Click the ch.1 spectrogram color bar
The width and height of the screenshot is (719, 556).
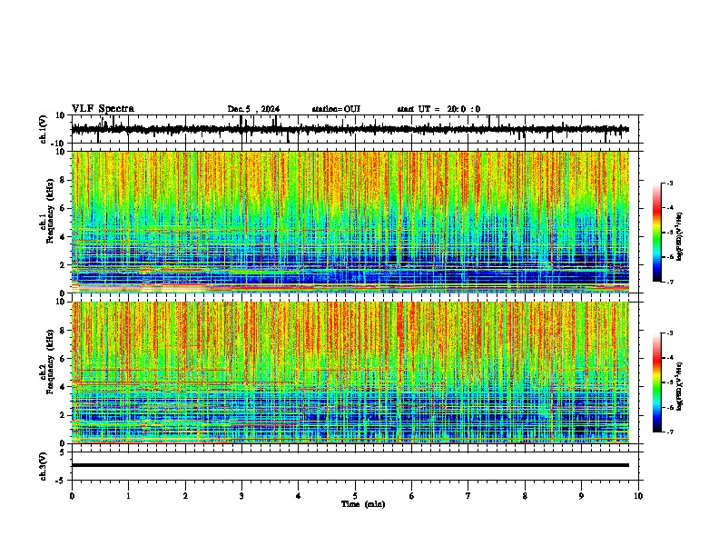tap(656, 233)
